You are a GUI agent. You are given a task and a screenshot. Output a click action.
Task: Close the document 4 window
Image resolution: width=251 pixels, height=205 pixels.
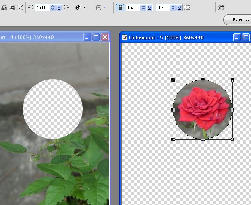point(105,37)
